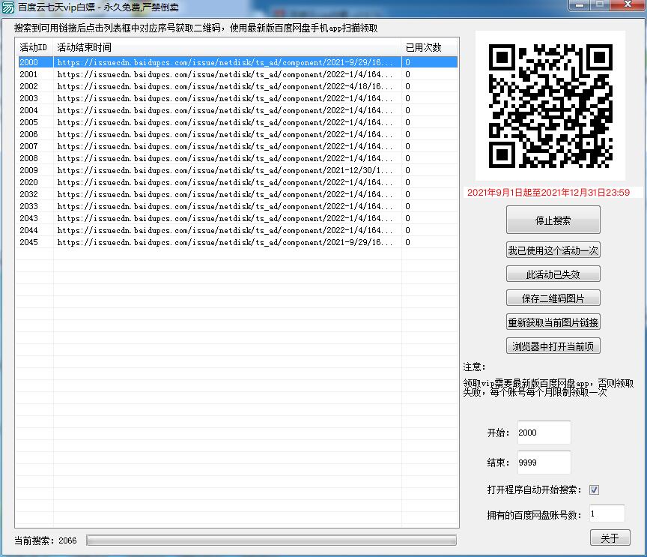Save QR image via 保存二维码图片
The width and height of the screenshot is (647, 557).
click(x=553, y=298)
